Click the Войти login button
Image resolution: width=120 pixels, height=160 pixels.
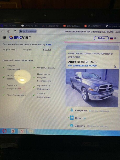[101, 38]
